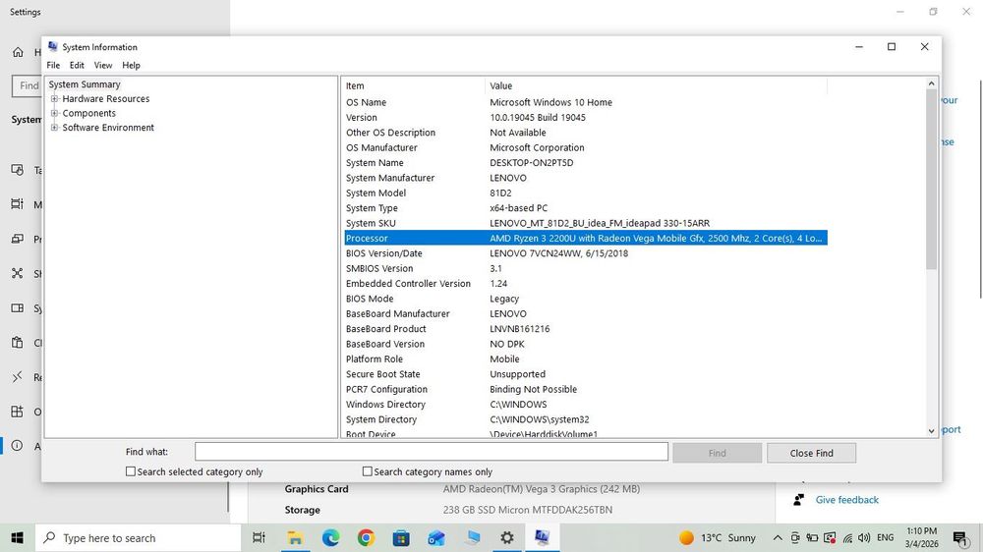Click the Find what input field
Image resolution: width=983 pixels, height=552 pixels.
point(432,452)
